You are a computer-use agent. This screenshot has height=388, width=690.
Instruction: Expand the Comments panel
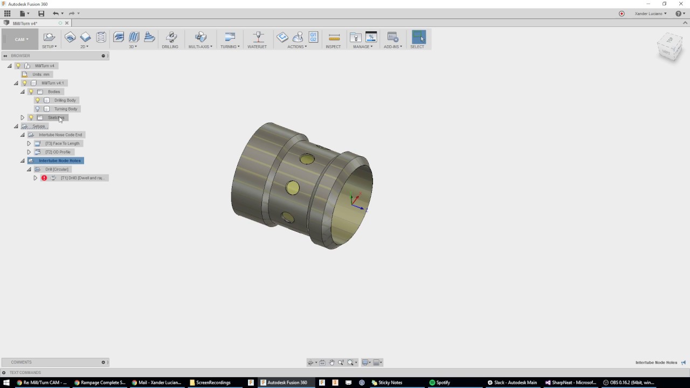coord(103,362)
